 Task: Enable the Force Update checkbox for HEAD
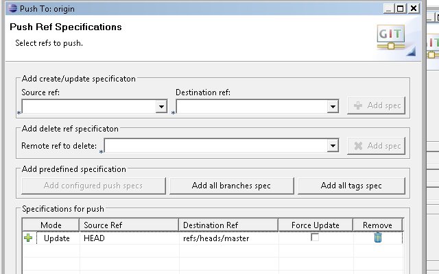(x=315, y=238)
